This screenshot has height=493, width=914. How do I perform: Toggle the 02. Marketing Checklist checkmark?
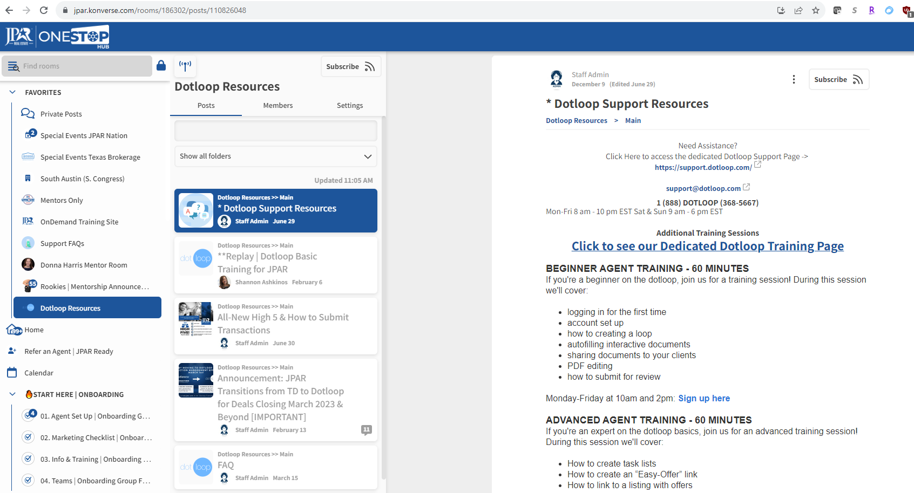pyautogui.click(x=28, y=437)
